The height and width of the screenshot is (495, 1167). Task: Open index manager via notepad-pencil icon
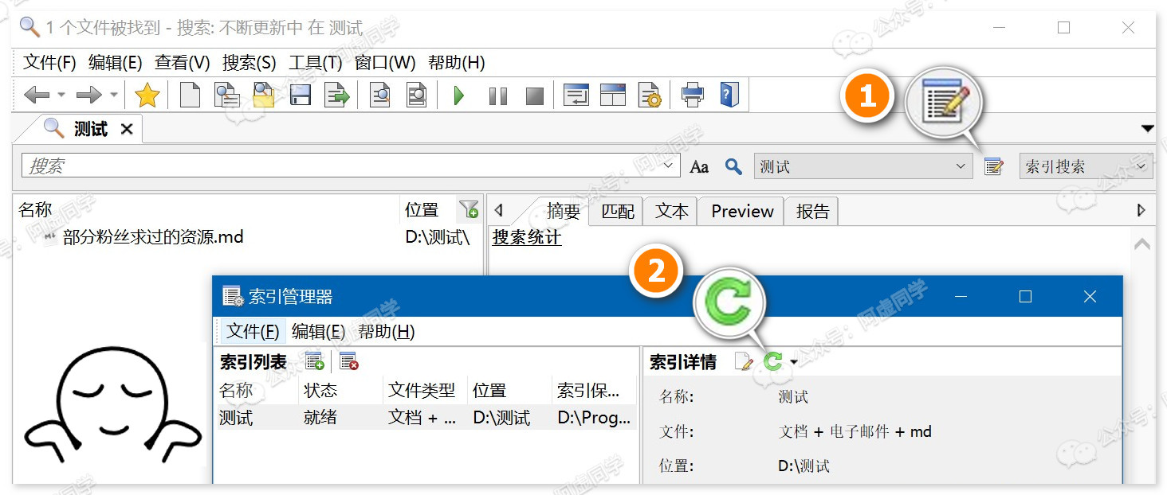(993, 166)
